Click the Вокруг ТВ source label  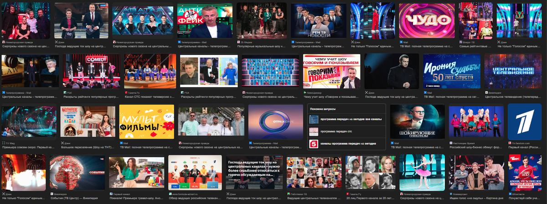point(469,42)
